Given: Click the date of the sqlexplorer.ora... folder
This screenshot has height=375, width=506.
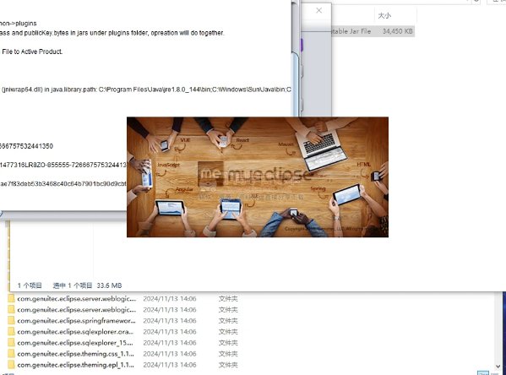Looking at the screenshot, I should 170,331.
